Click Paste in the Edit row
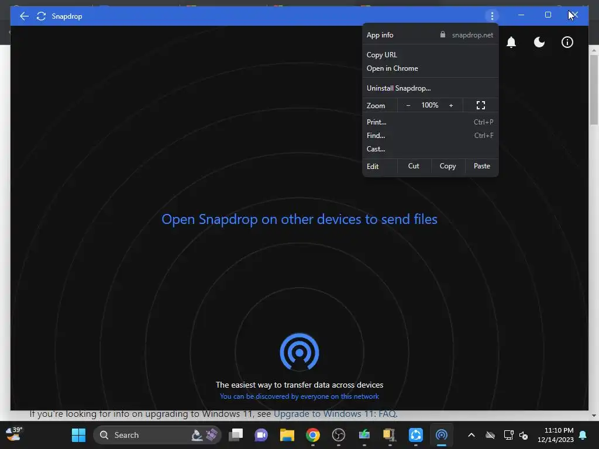This screenshot has height=449, width=599. pos(482,166)
